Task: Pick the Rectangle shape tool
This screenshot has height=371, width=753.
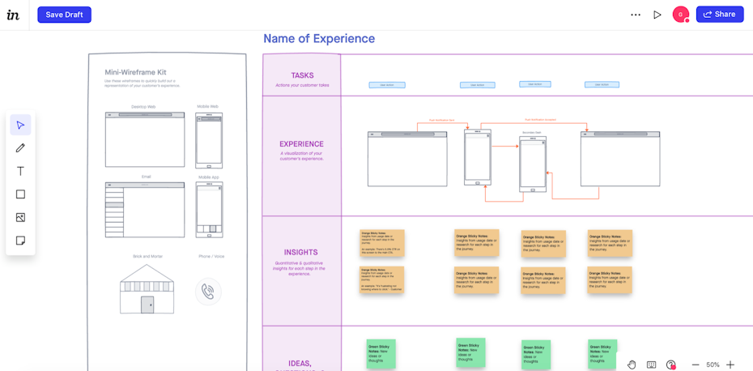Action: tap(20, 194)
